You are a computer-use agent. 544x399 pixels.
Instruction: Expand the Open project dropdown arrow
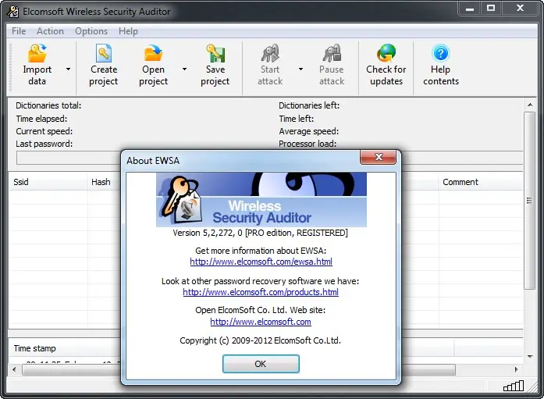tap(184, 69)
